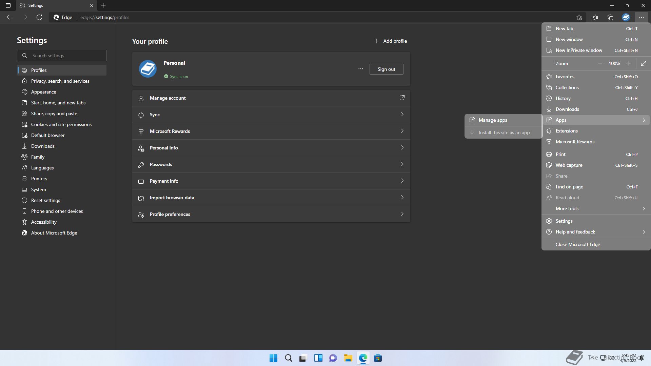Expand Microsoft Rewards profile row

[271, 131]
